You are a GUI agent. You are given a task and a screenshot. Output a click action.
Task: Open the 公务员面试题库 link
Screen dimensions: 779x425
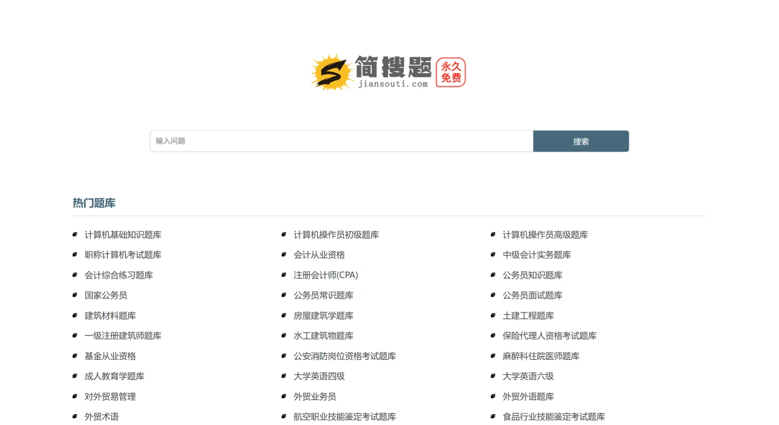point(532,295)
